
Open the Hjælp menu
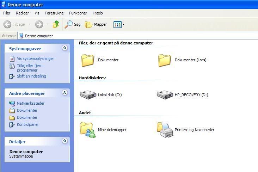coord(98,13)
